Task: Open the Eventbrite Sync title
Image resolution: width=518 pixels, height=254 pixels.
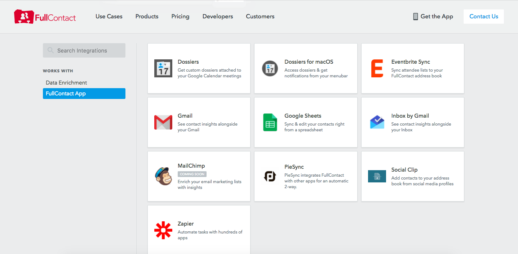Action: coord(411,62)
